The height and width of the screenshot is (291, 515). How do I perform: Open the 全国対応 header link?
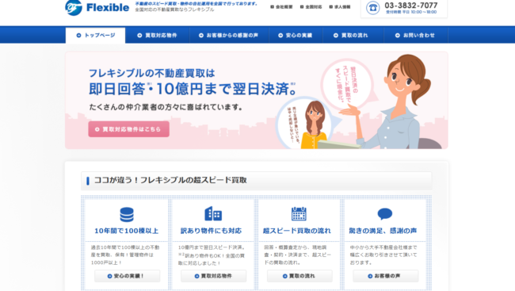(x=311, y=7)
